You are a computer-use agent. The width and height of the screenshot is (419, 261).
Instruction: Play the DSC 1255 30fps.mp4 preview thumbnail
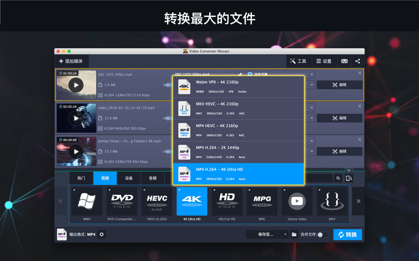point(76,84)
